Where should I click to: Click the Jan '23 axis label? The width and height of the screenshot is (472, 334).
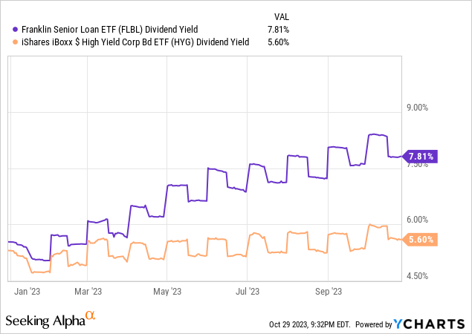coord(27,291)
